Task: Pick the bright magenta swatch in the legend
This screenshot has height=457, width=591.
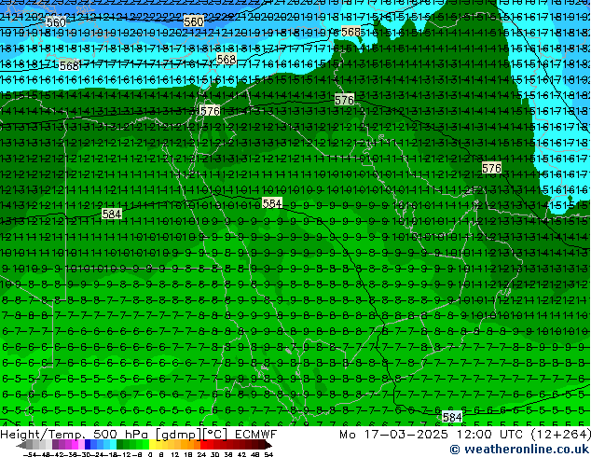Action: [x=75, y=445]
